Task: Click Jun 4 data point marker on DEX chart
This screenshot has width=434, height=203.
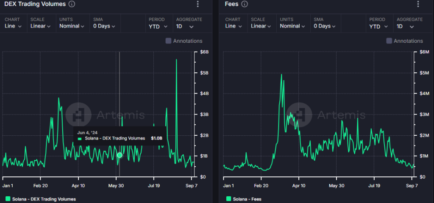Action: pos(120,155)
